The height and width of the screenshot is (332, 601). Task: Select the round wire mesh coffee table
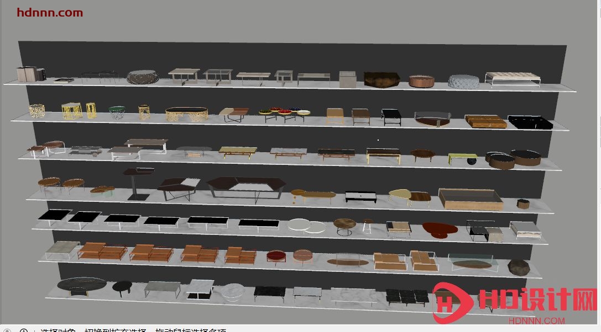click(x=143, y=77)
